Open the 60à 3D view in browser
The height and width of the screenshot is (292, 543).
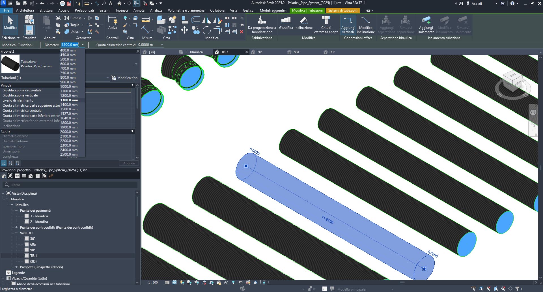pyautogui.click(x=33, y=244)
